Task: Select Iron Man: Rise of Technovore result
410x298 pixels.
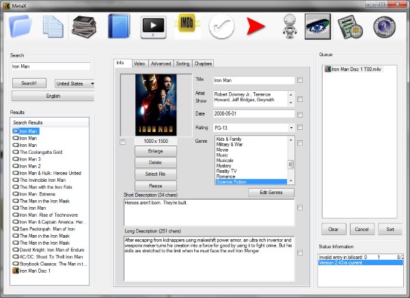Action: pos(45,215)
